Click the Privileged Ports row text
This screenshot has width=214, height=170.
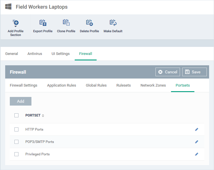click(x=37, y=154)
